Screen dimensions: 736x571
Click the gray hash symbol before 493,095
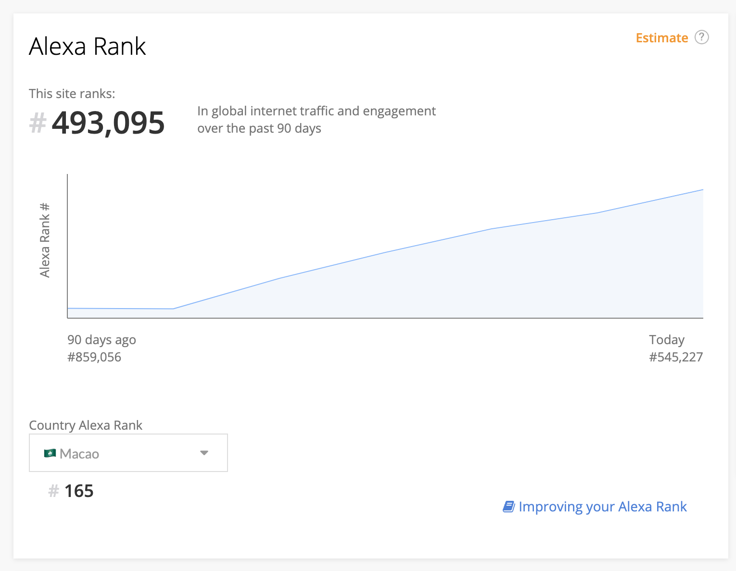pyautogui.click(x=38, y=123)
